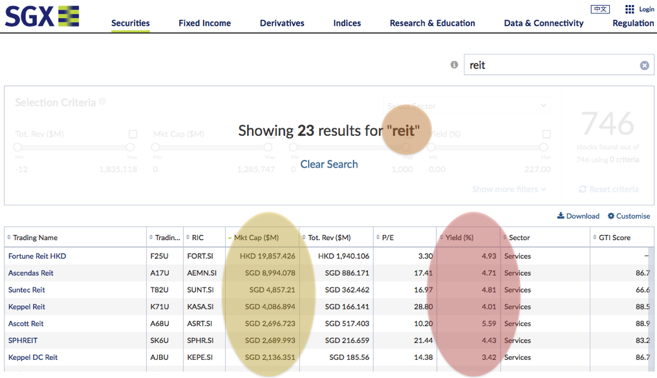This screenshot has width=657, height=378.
Task: Open Research & Education menu
Action: 433,23
